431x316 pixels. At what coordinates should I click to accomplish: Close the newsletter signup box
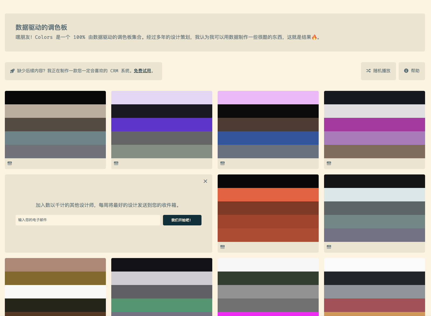(x=205, y=181)
